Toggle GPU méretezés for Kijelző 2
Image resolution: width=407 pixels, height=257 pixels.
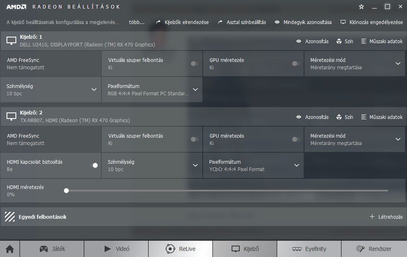click(x=296, y=139)
